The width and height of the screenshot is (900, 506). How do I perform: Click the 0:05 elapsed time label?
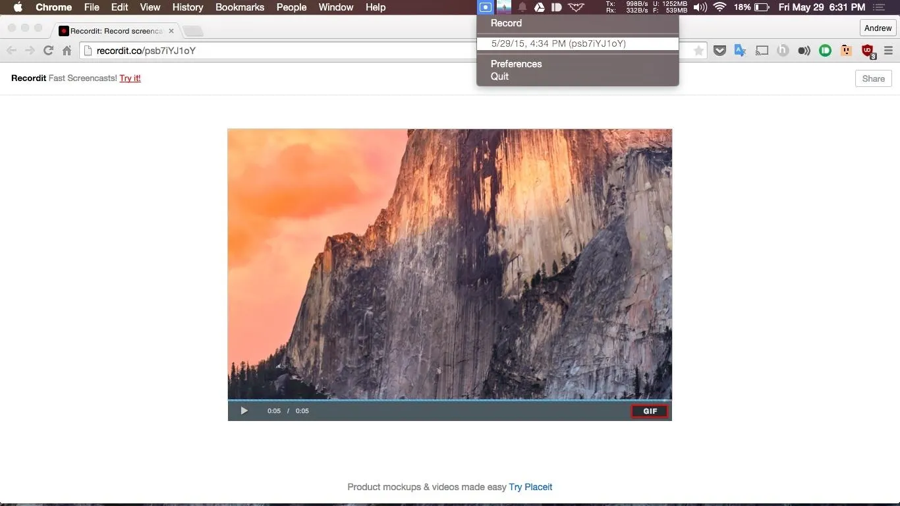[274, 411]
